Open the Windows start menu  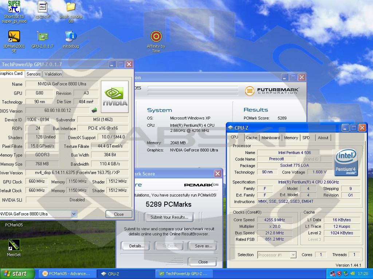tap(17, 274)
